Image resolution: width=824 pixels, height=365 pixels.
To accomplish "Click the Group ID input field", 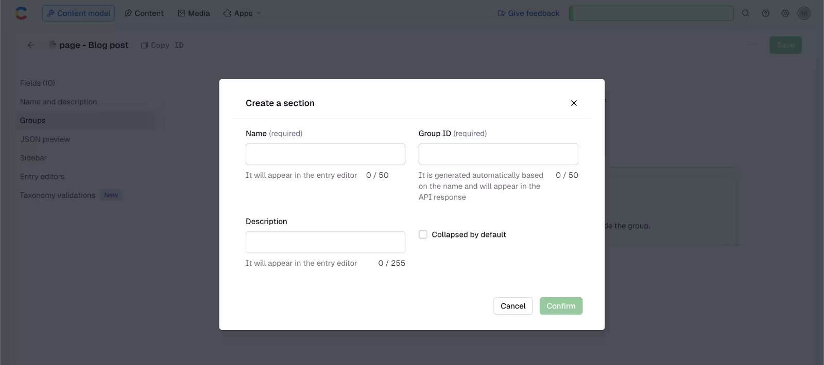I will point(498,154).
